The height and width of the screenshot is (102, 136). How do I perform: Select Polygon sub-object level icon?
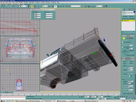[x=130, y=38]
